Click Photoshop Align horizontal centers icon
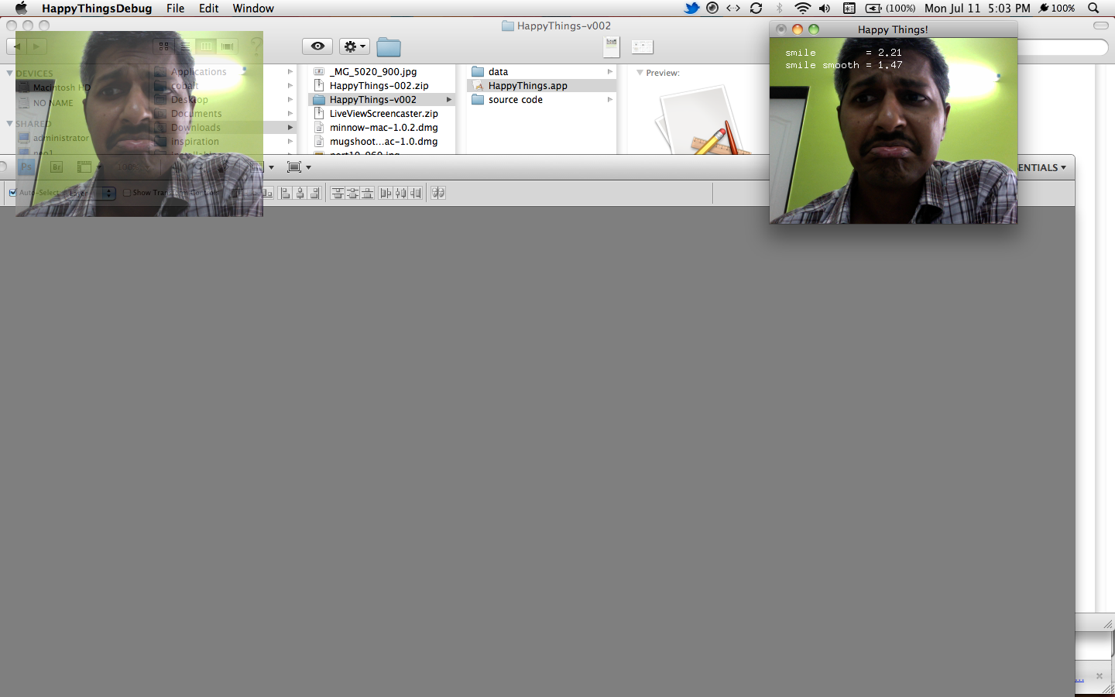Screen dimensions: 1115x697 300,193
